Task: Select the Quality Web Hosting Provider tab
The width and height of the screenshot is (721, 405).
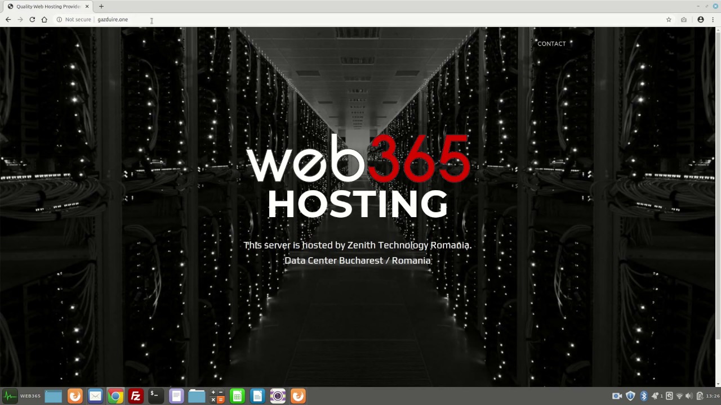Action: coord(48,6)
